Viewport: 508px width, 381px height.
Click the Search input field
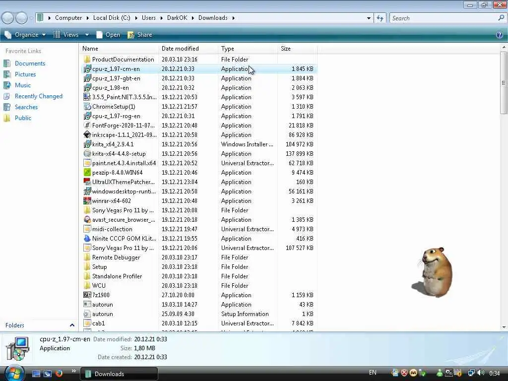[x=444, y=18]
